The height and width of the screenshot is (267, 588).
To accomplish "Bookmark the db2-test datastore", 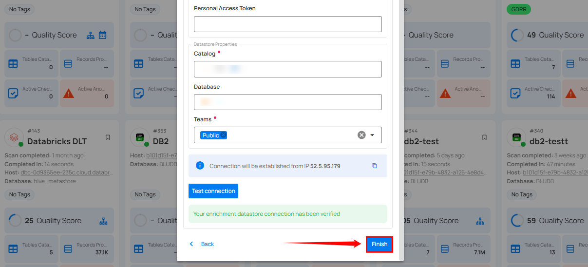I will click(484, 137).
